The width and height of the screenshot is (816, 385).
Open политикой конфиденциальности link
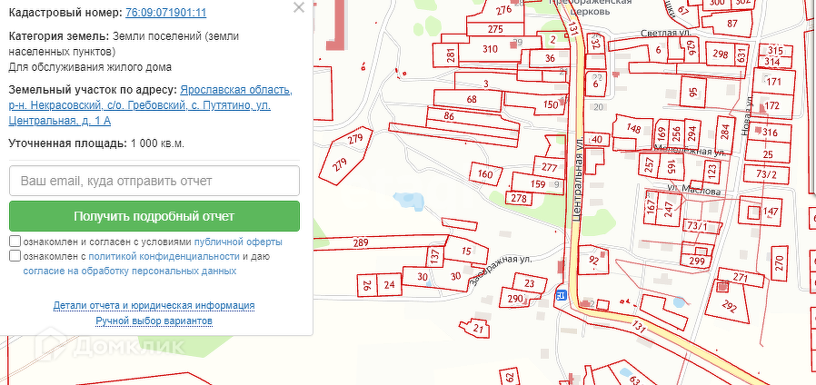[x=164, y=256]
